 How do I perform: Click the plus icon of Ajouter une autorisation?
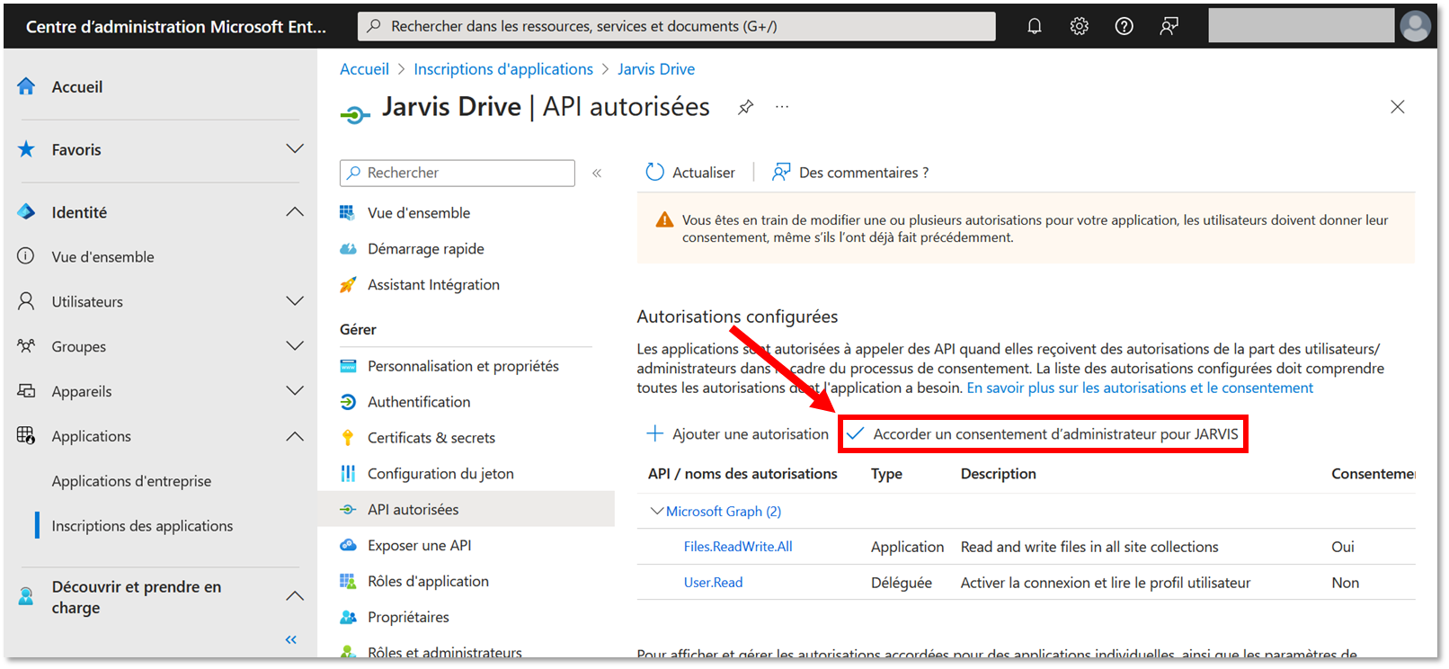[654, 433]
